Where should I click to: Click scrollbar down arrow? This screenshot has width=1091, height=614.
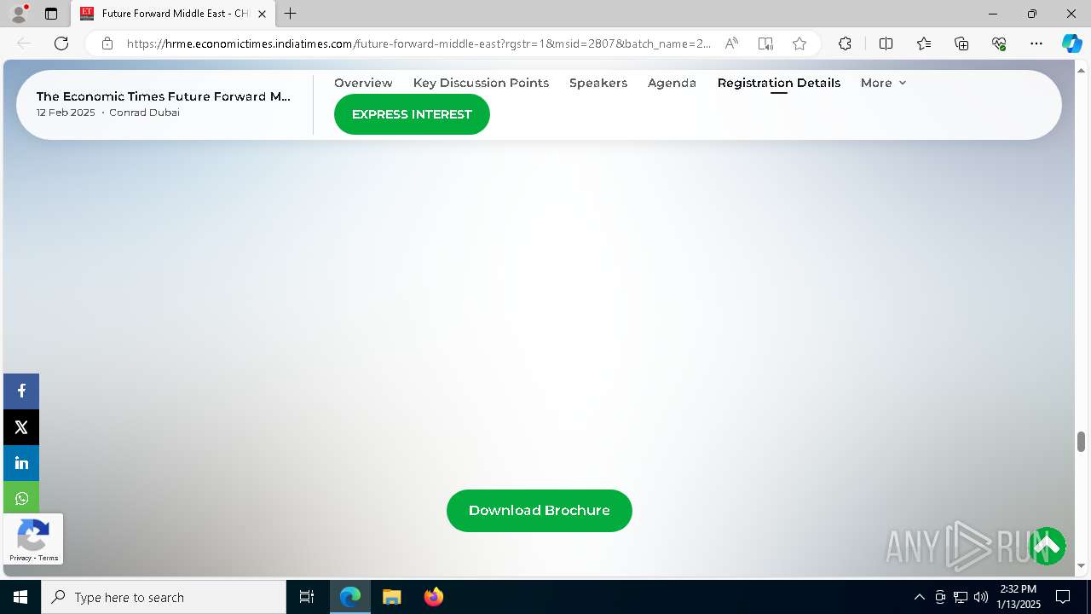[1081, 565]
